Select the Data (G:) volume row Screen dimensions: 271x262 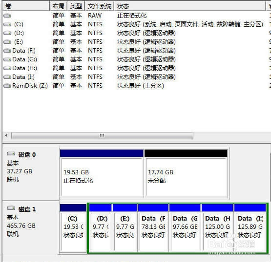[x=137, y=59]
